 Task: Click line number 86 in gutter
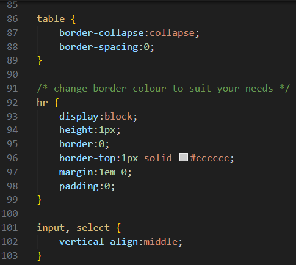[12, 19]
